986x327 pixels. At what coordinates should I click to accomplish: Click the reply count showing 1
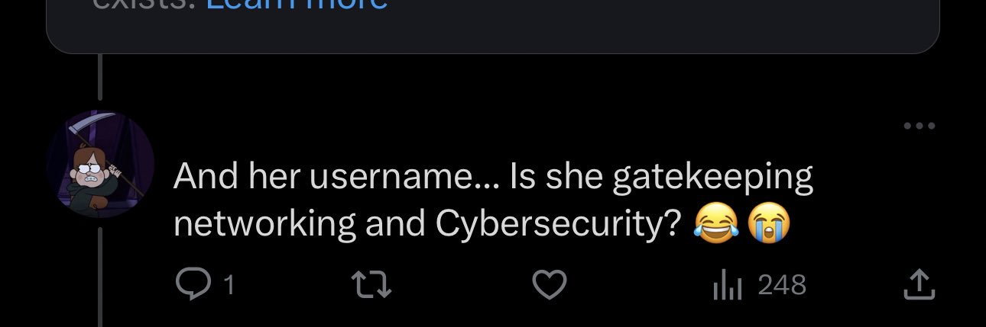(229, 286)
